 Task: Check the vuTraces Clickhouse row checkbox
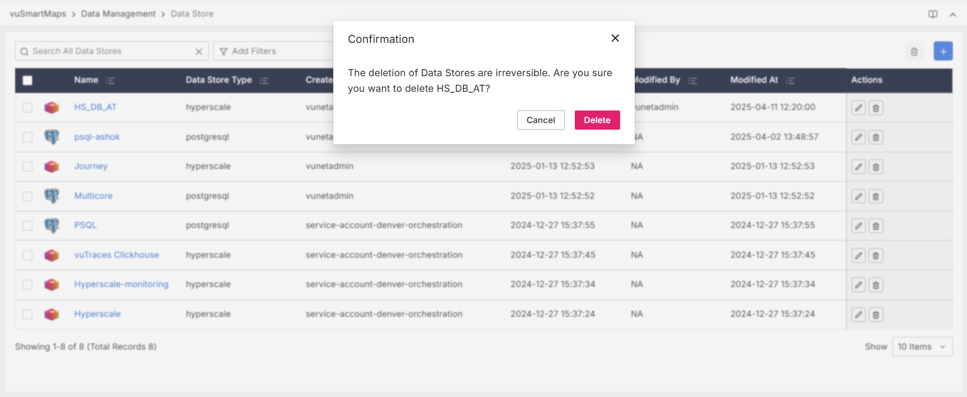[x=28, y=255]
